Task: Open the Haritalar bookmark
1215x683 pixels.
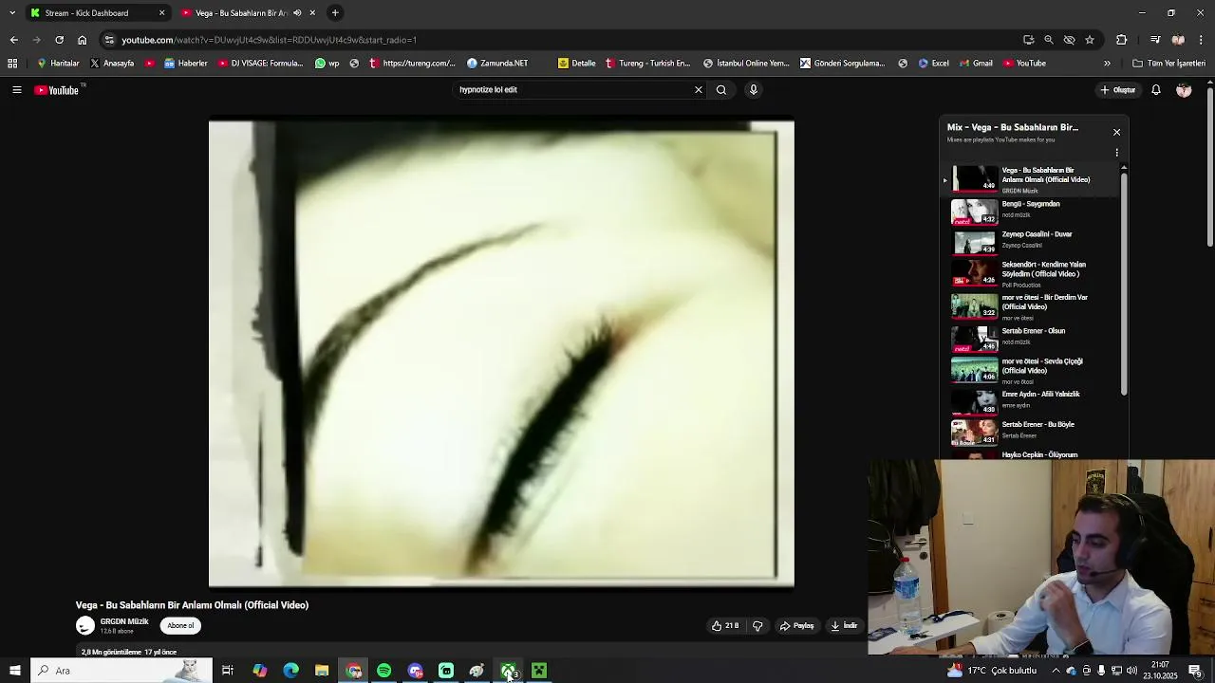Action: [59, 64]
